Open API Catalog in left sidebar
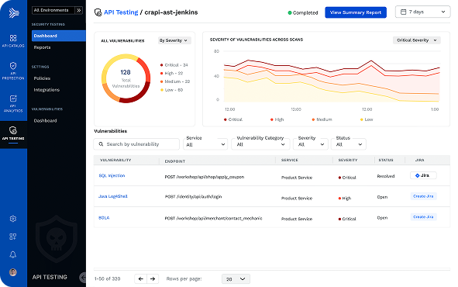Screen dimensions: 458x287 tap(13, 41)
